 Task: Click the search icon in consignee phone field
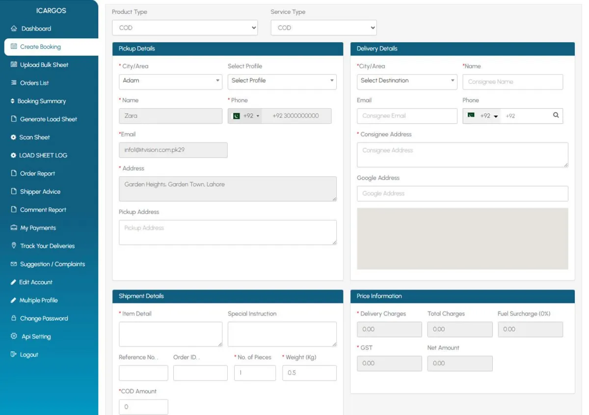click(x=556, y=115)
